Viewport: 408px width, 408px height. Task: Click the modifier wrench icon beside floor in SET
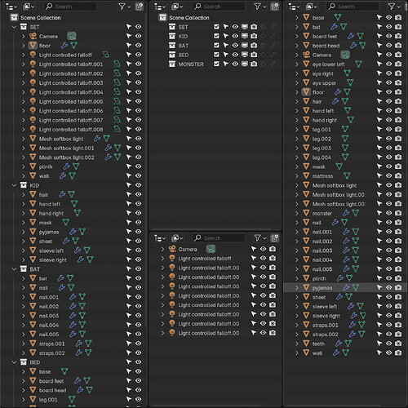tap(64, 46)
